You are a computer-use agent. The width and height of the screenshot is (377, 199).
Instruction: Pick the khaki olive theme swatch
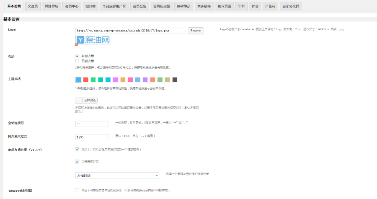[167, 80]
